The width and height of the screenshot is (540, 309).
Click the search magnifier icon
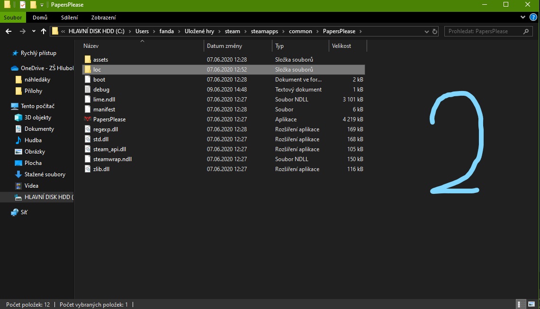coord(526,31)
